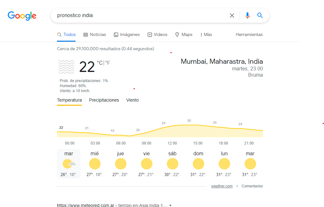Viewport: 324px width, 207px height.
Task: Select Saturday (sáb) sun forecast icon
Action: (x=172, y=164)
